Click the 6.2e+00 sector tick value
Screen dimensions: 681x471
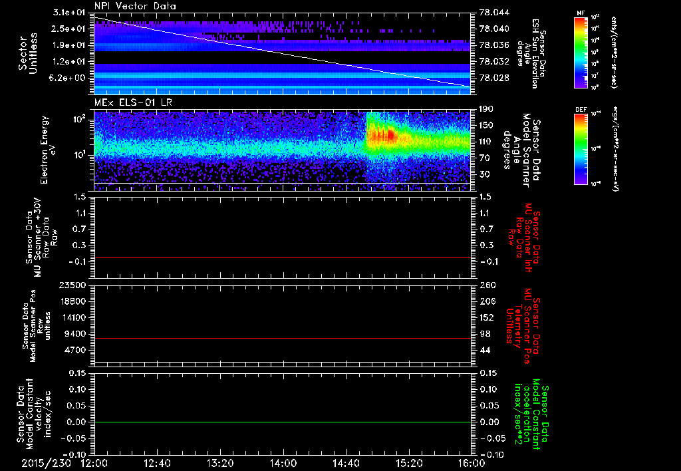pos(68,78)
